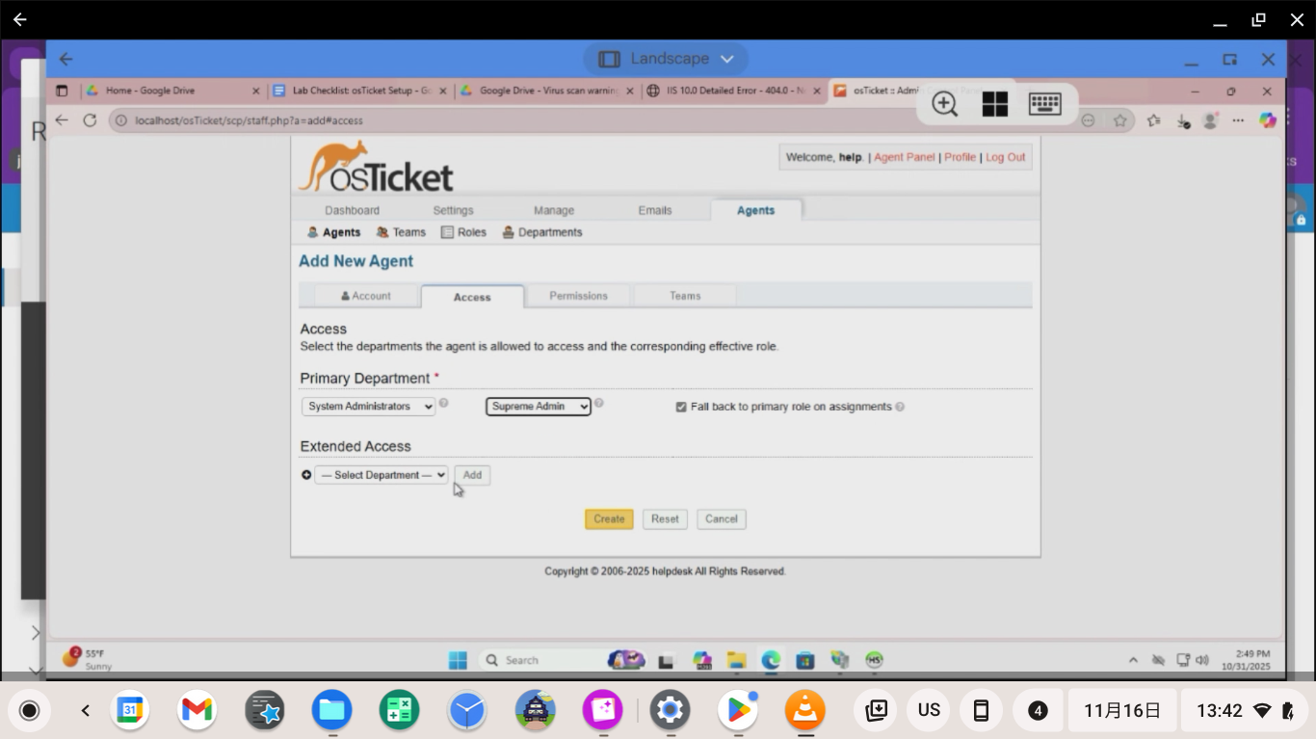Open the date chip 11月16日
This screenshot has height=739, width=1316.
click(1122, 711)
